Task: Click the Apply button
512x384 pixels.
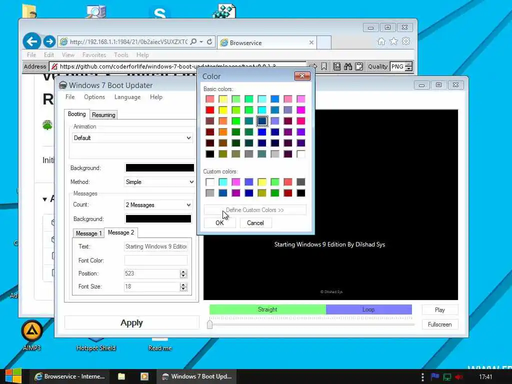Action: pyautogui.click(x=131, y=322)
